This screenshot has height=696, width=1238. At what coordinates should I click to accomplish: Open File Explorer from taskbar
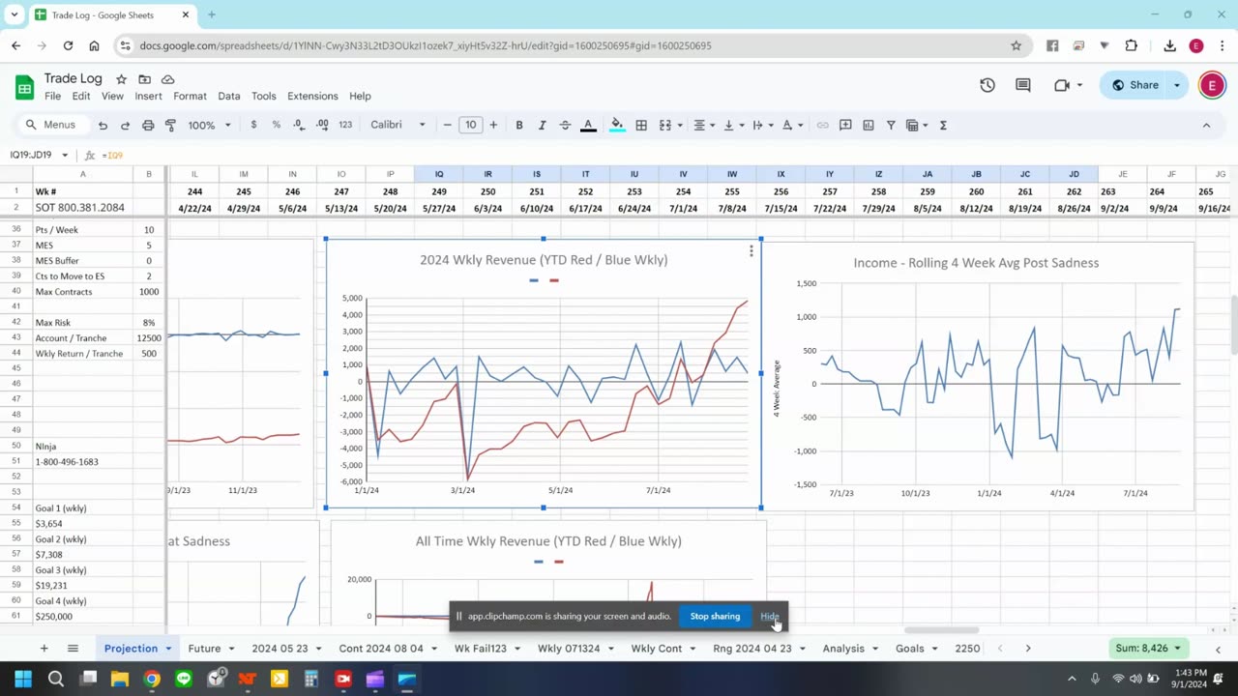coord(120,680)
